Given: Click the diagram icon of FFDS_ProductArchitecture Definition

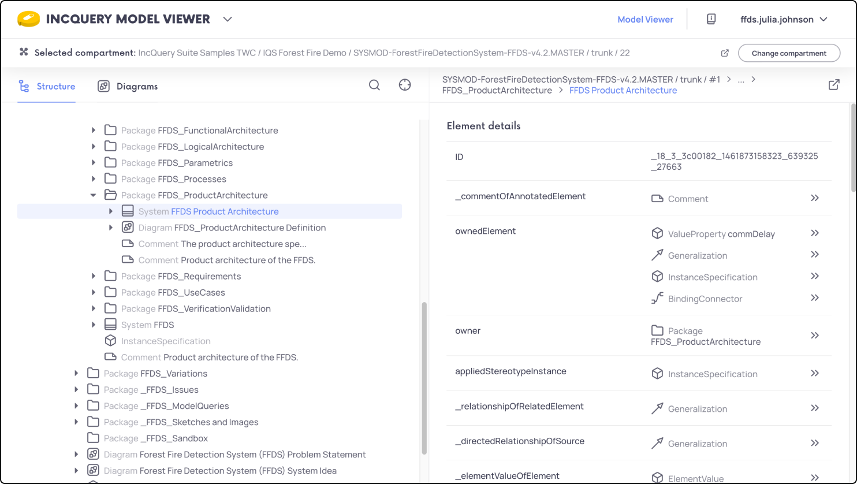Looking at the screenshot, I should pos(128,228).
